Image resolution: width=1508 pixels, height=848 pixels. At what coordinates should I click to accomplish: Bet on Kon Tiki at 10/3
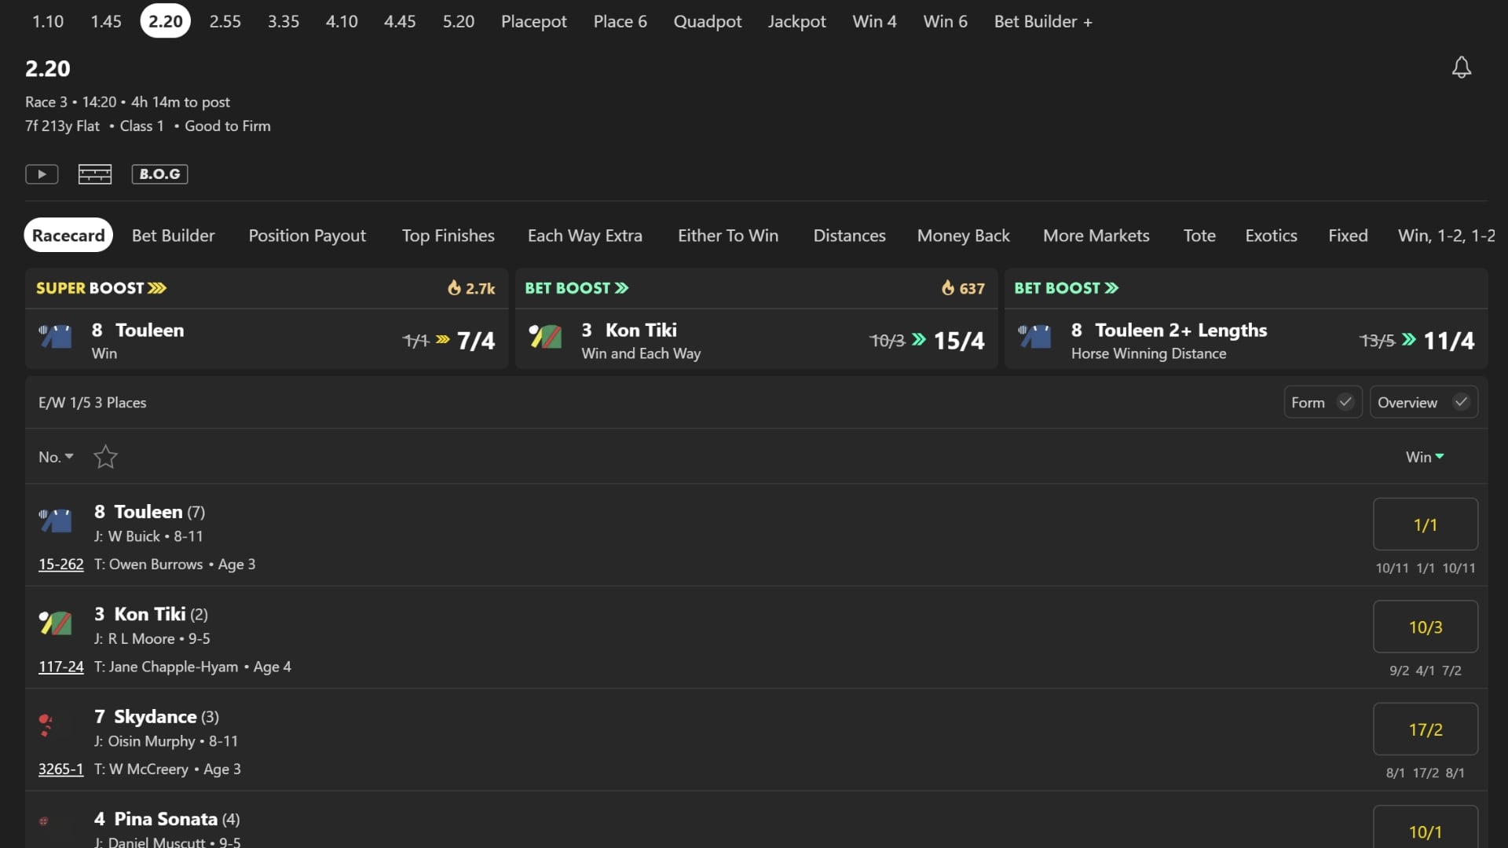(1426, 627)
